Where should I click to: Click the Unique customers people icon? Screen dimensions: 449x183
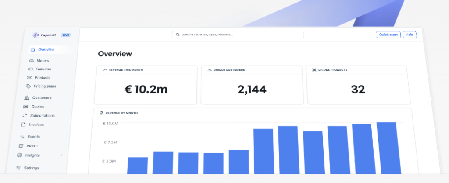210,70
